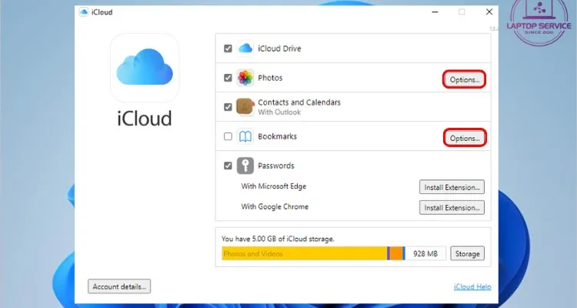This screenshot has height=308, width=577.
Task: Uncheck the Photos checkbox
Action: click(228, 78)
